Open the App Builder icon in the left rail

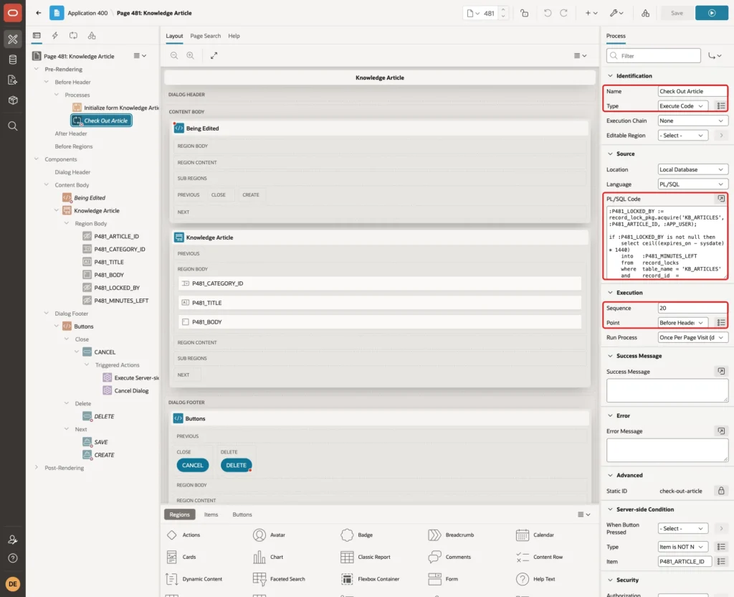(x=13, y=39)
